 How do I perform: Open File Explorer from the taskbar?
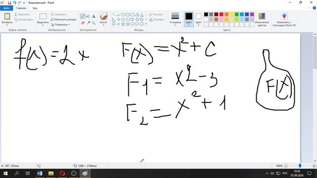coord(51,174)
